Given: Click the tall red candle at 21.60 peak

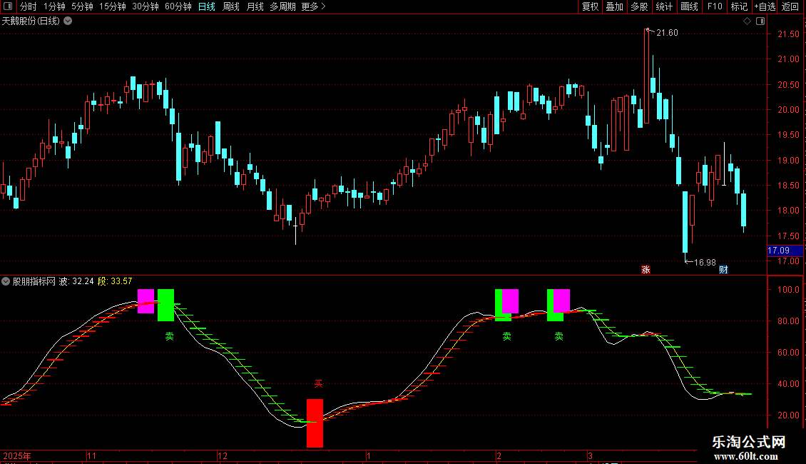Looking at the screenshot, I should click(647, 76).
